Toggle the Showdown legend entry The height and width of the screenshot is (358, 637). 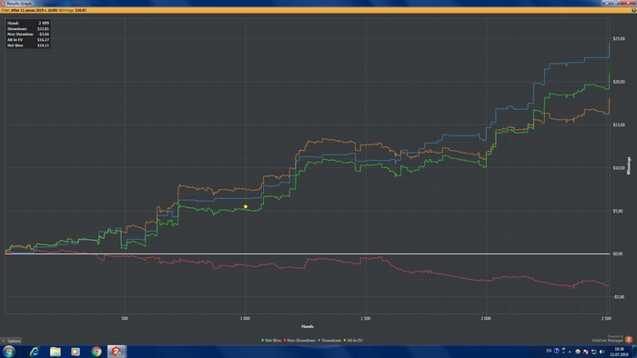(x=329, y=340)
